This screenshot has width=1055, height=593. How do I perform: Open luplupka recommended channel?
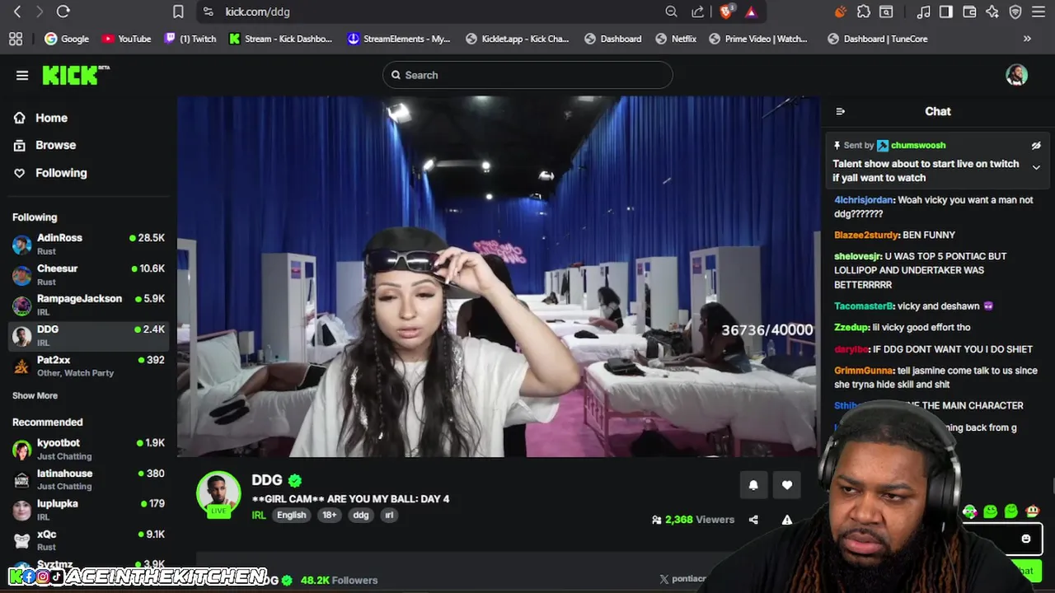(x=88, y=510)
